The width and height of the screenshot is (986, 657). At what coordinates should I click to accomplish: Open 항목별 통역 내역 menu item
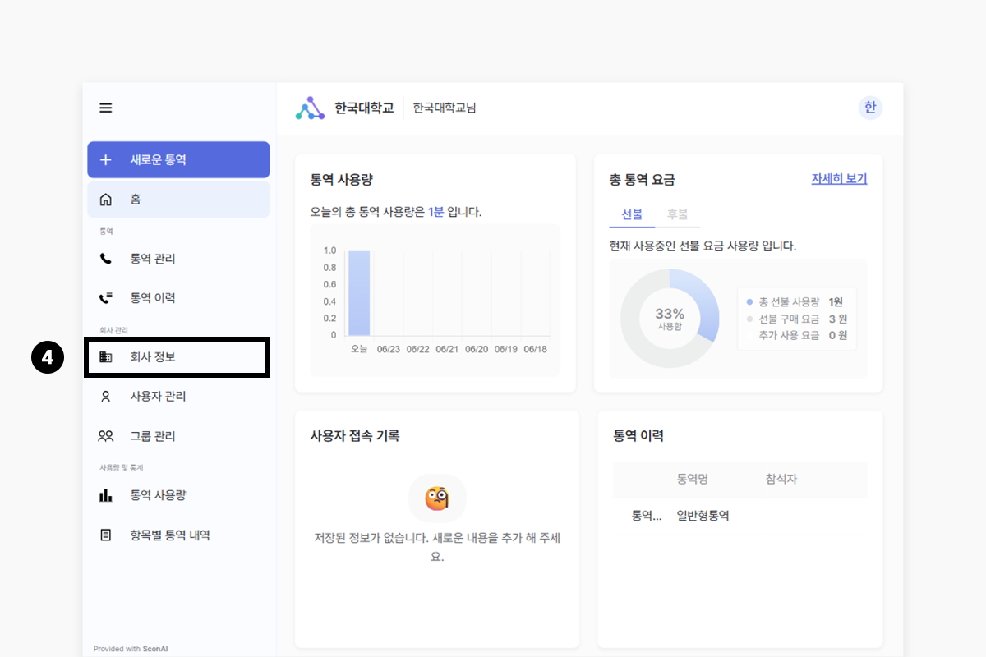(x=178, y=535)
